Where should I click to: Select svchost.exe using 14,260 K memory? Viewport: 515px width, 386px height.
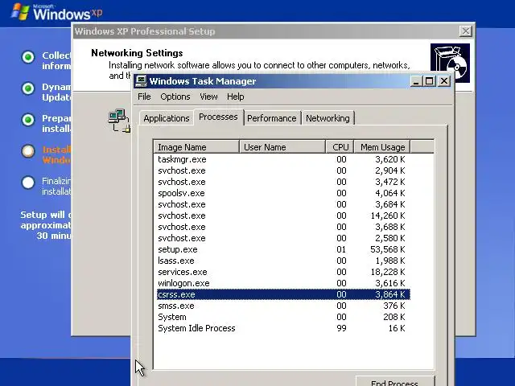pyautogui.click(x=283, y=216)
